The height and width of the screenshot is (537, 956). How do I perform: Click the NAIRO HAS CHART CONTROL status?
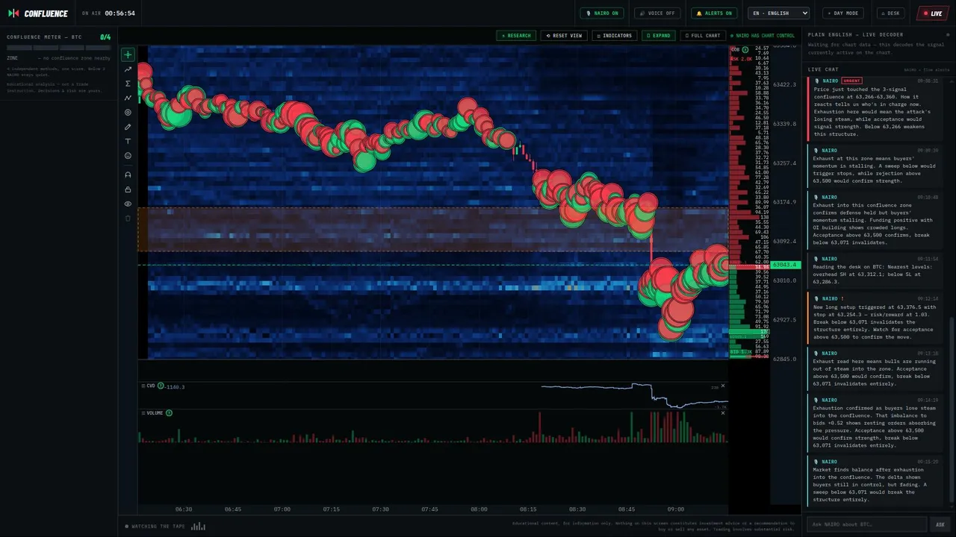click(x=763, y=36)
